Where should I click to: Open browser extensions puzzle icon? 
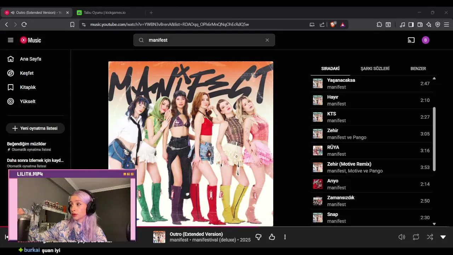coord(379,24)
